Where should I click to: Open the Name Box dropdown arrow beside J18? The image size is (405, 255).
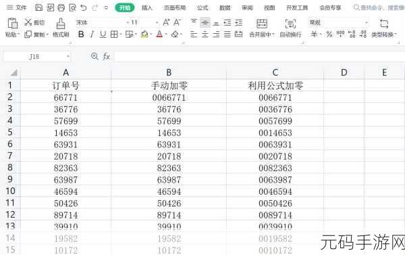[x=68, y=56]
